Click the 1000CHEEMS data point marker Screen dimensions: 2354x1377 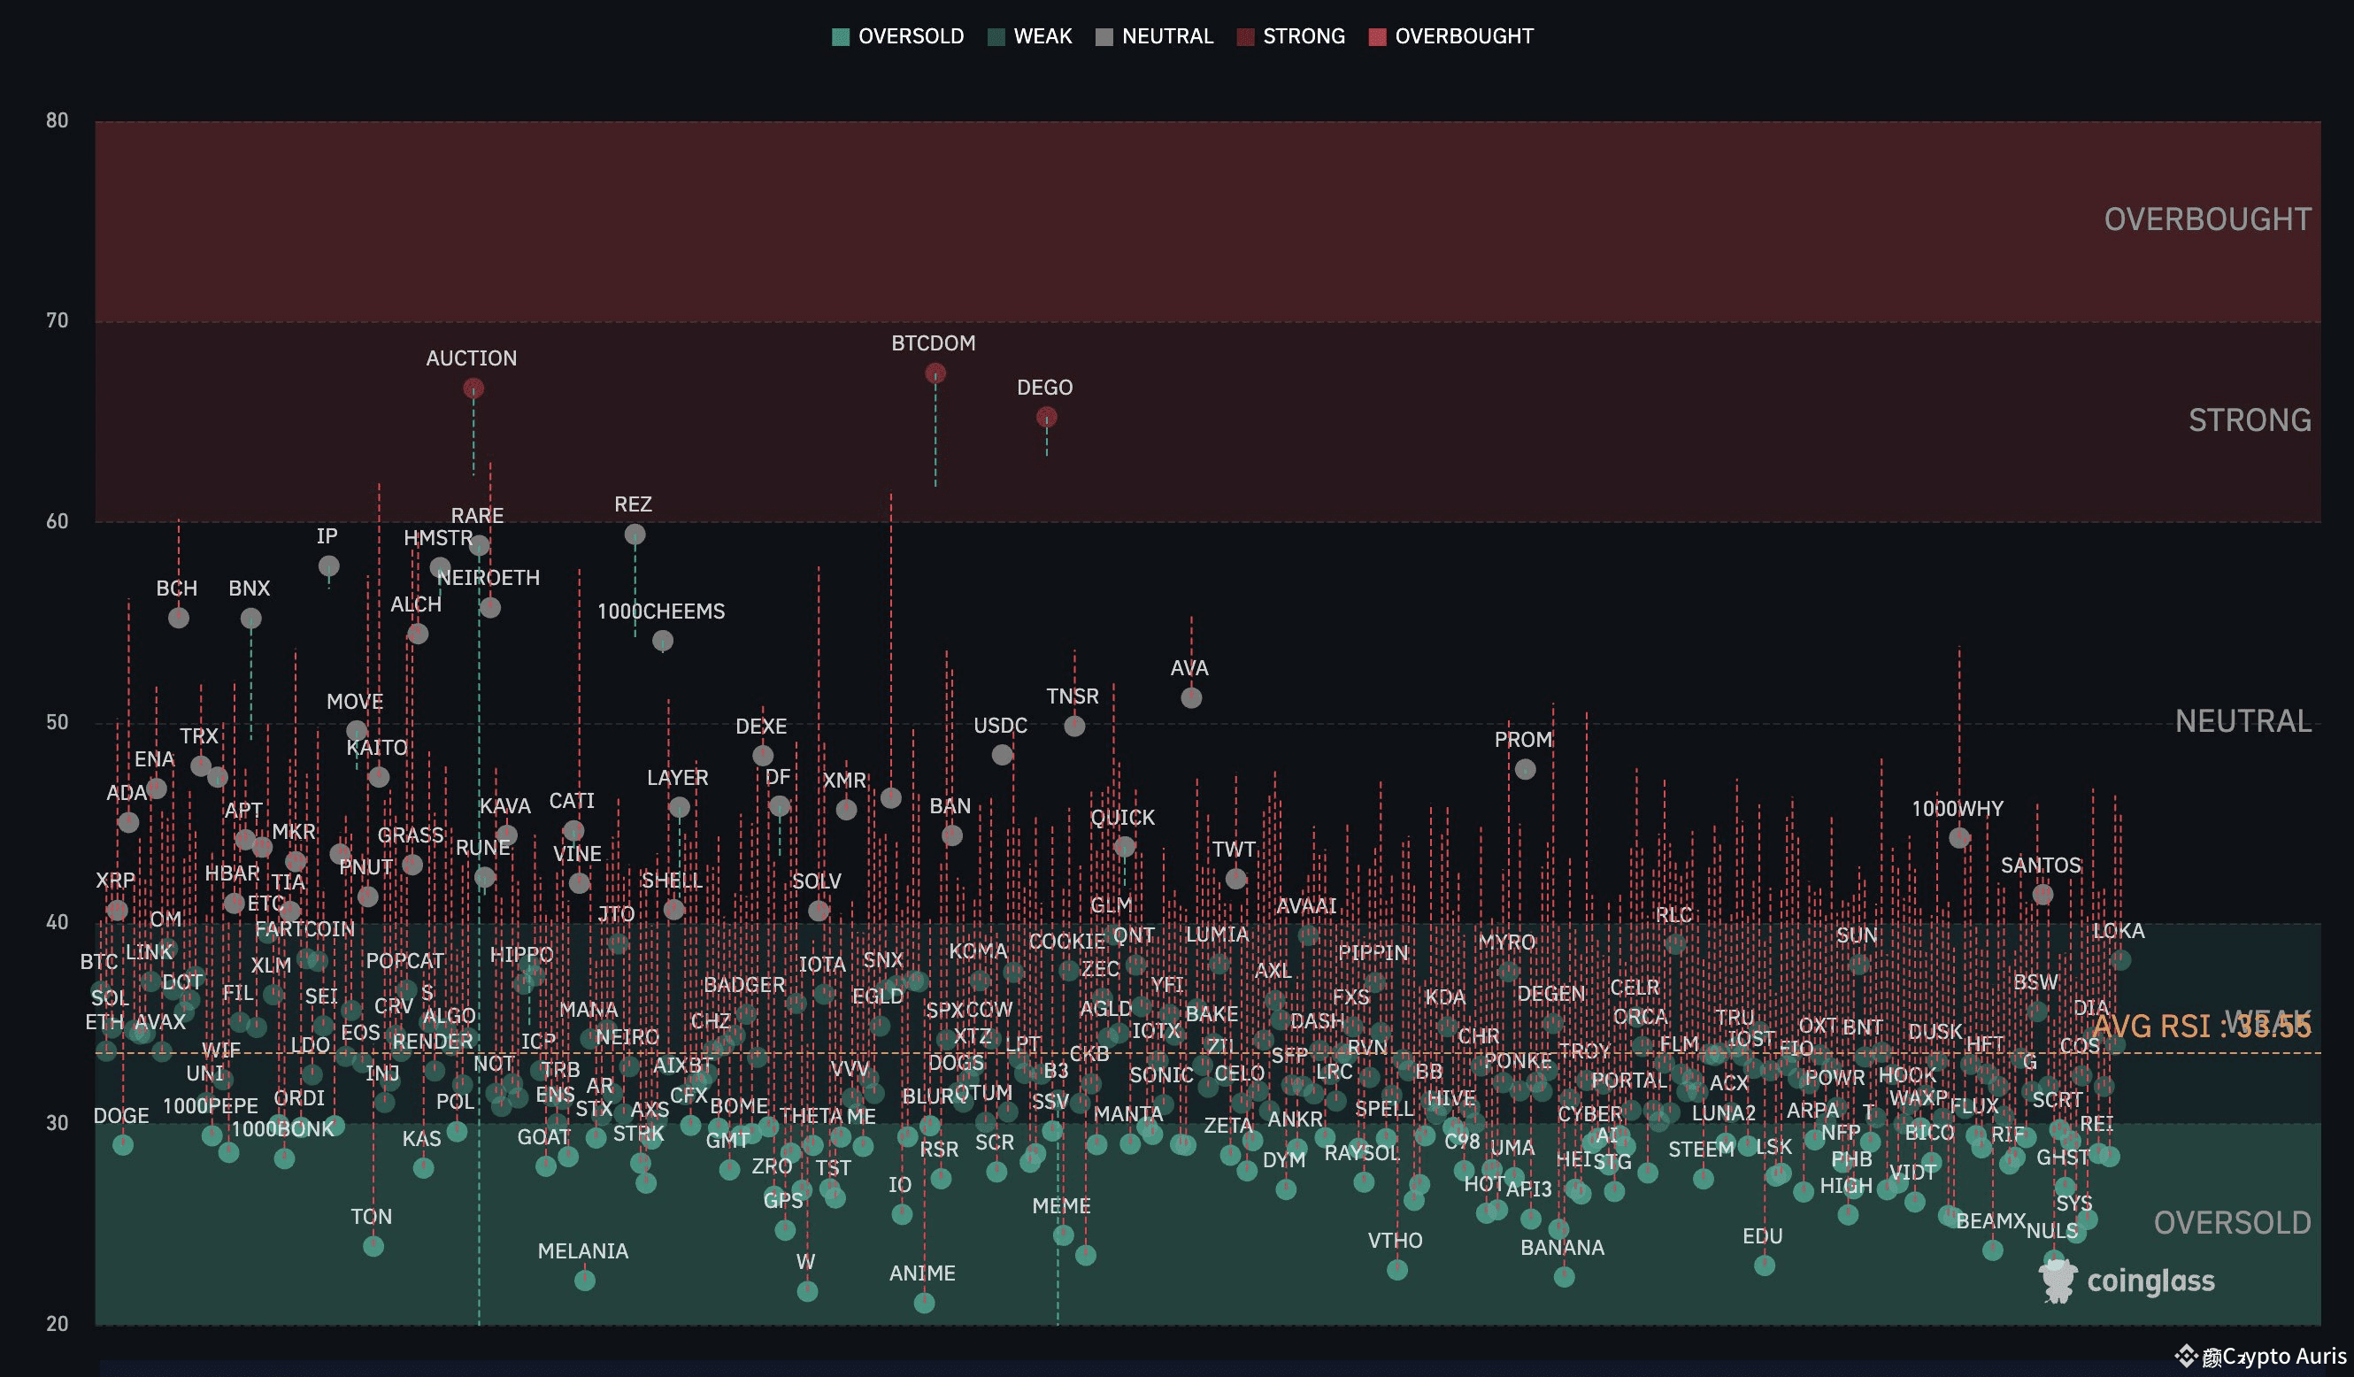point(662,641)
